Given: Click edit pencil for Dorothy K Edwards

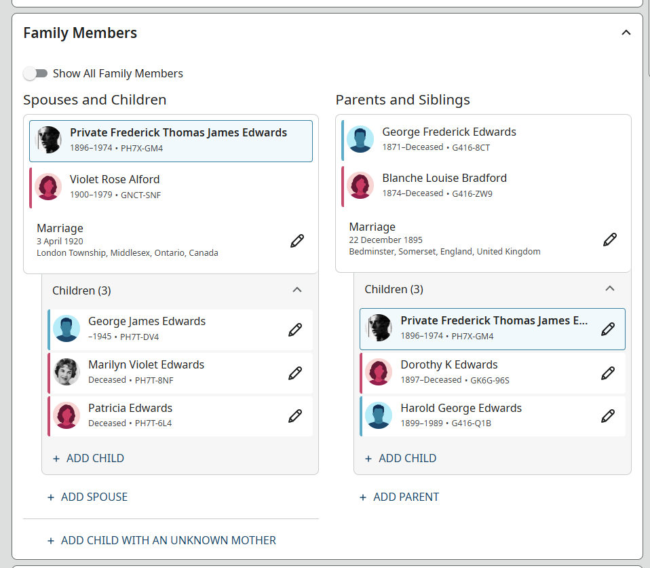Looking at the screenshot, I should 608,373.
